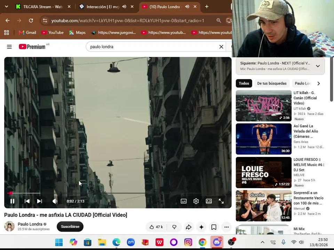Open Instagram from the taskbar

point(188,242)
